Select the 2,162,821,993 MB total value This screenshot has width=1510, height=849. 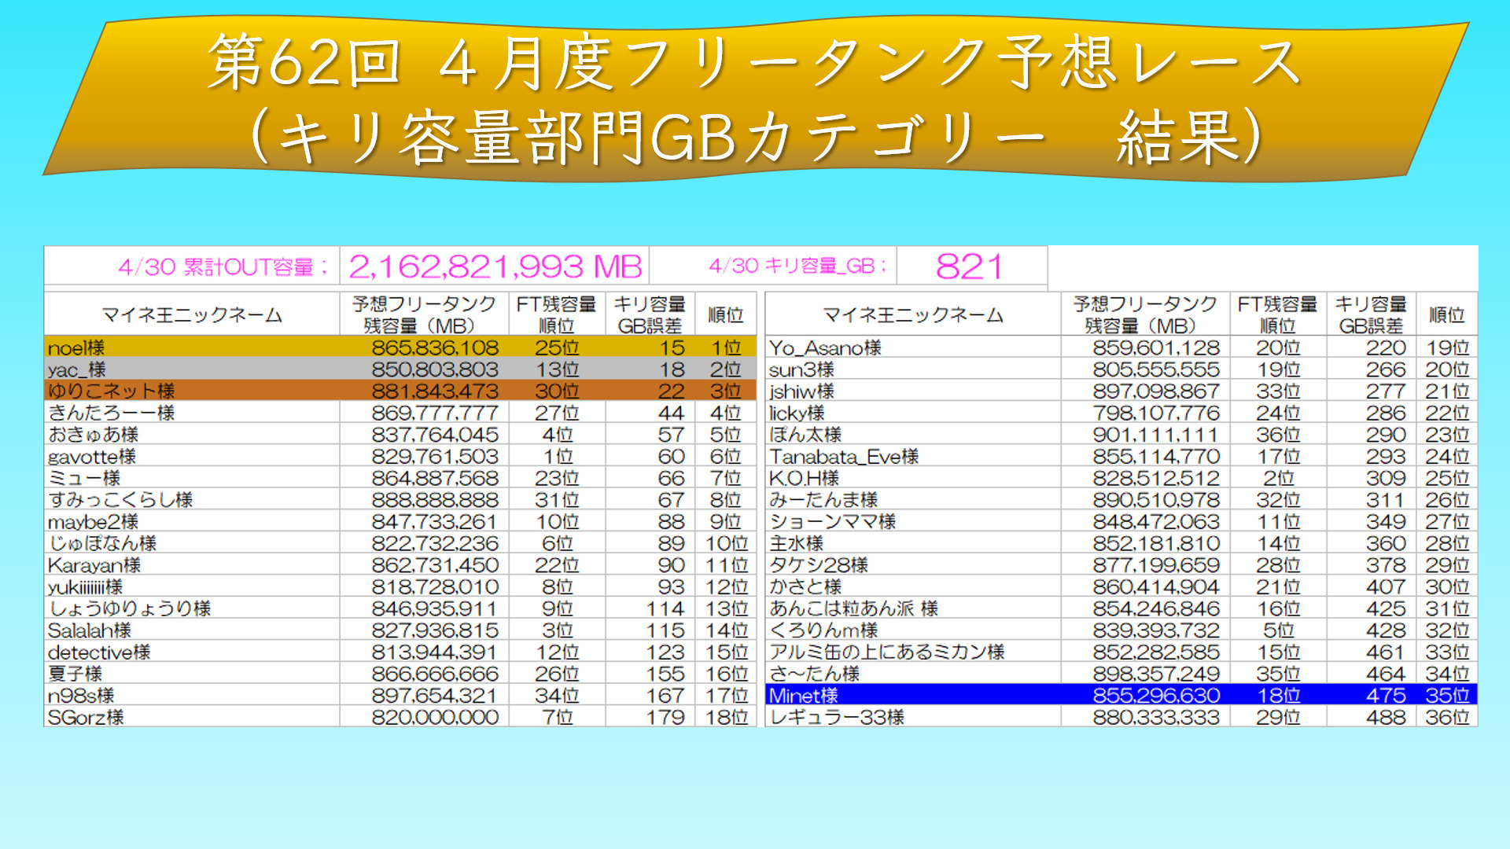tap(495, 266)
